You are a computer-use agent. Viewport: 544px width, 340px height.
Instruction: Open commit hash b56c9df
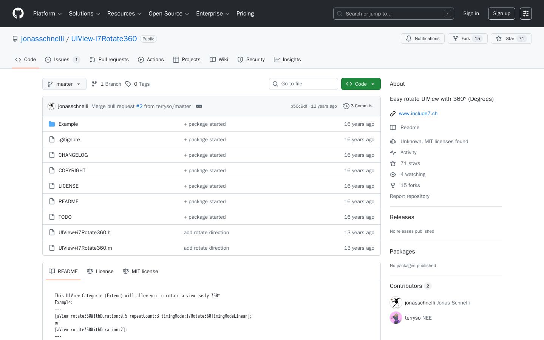tap(299, 106)
